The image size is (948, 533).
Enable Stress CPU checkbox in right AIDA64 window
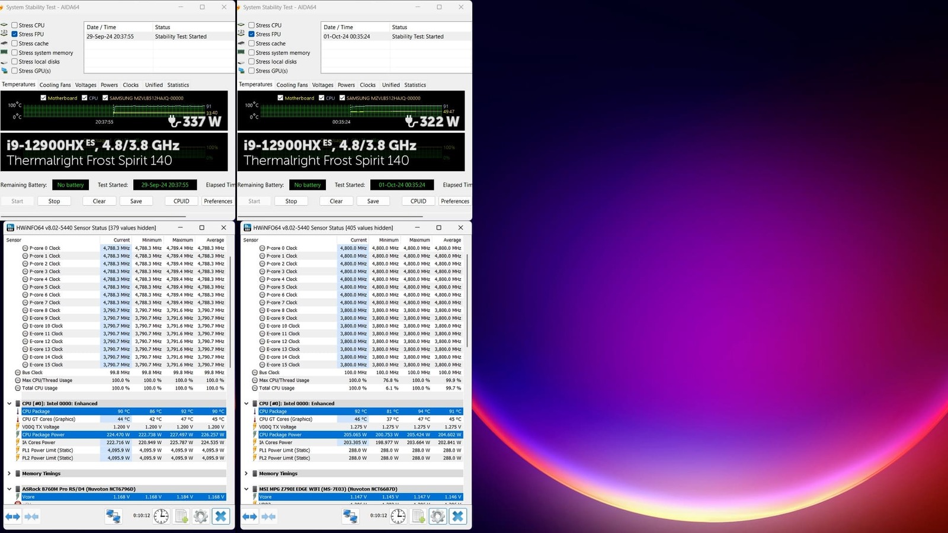tap(251, 25)
